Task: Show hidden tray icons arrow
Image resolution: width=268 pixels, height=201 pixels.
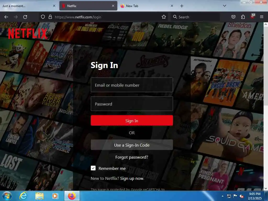Action: pos(222,196)
